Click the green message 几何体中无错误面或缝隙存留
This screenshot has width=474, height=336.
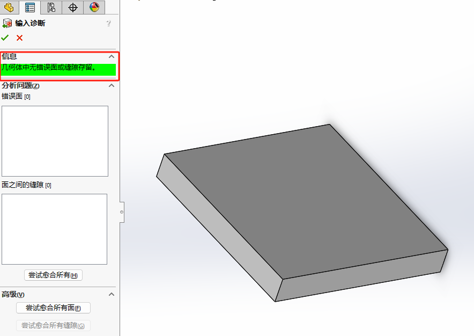pyautogui.click(x=58, y=69)
